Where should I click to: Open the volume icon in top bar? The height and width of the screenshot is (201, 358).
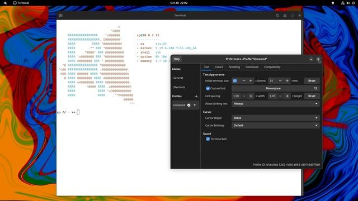(348, 3)
